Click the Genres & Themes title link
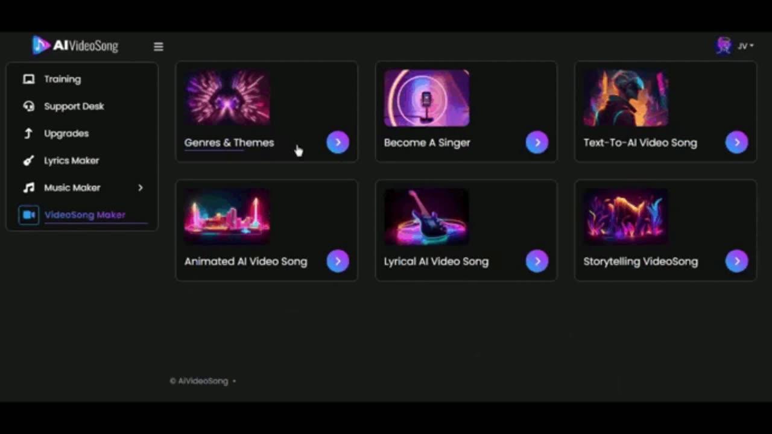The height and width of the screenshot is (434, 772). coord(229,143)
